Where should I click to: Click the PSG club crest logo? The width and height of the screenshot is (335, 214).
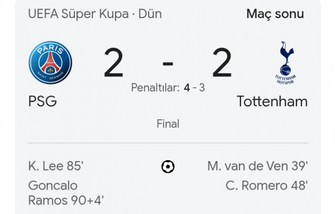tap(50, 62)
